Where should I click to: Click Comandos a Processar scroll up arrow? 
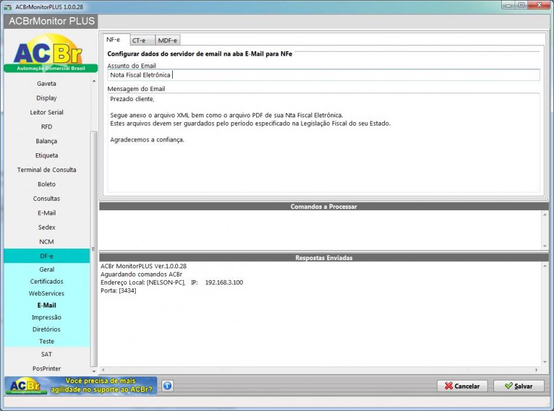tap(545, 214)
